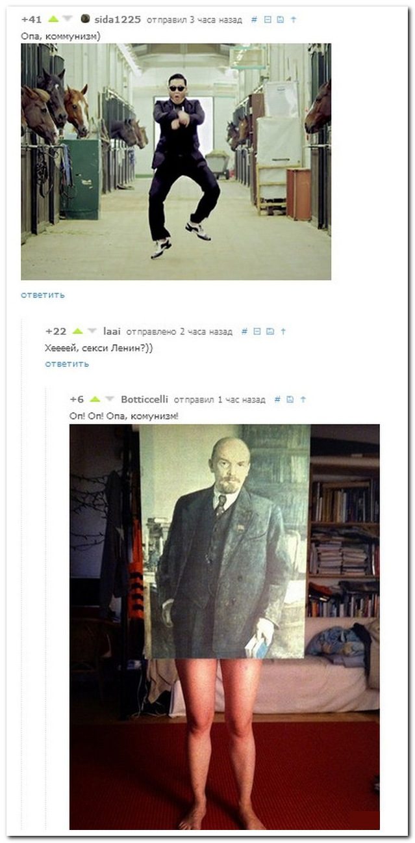Click 'ответить' under the Gangnam Style image
The height and width of the screenshot is (843, 415).
click(x=43, y=295)
